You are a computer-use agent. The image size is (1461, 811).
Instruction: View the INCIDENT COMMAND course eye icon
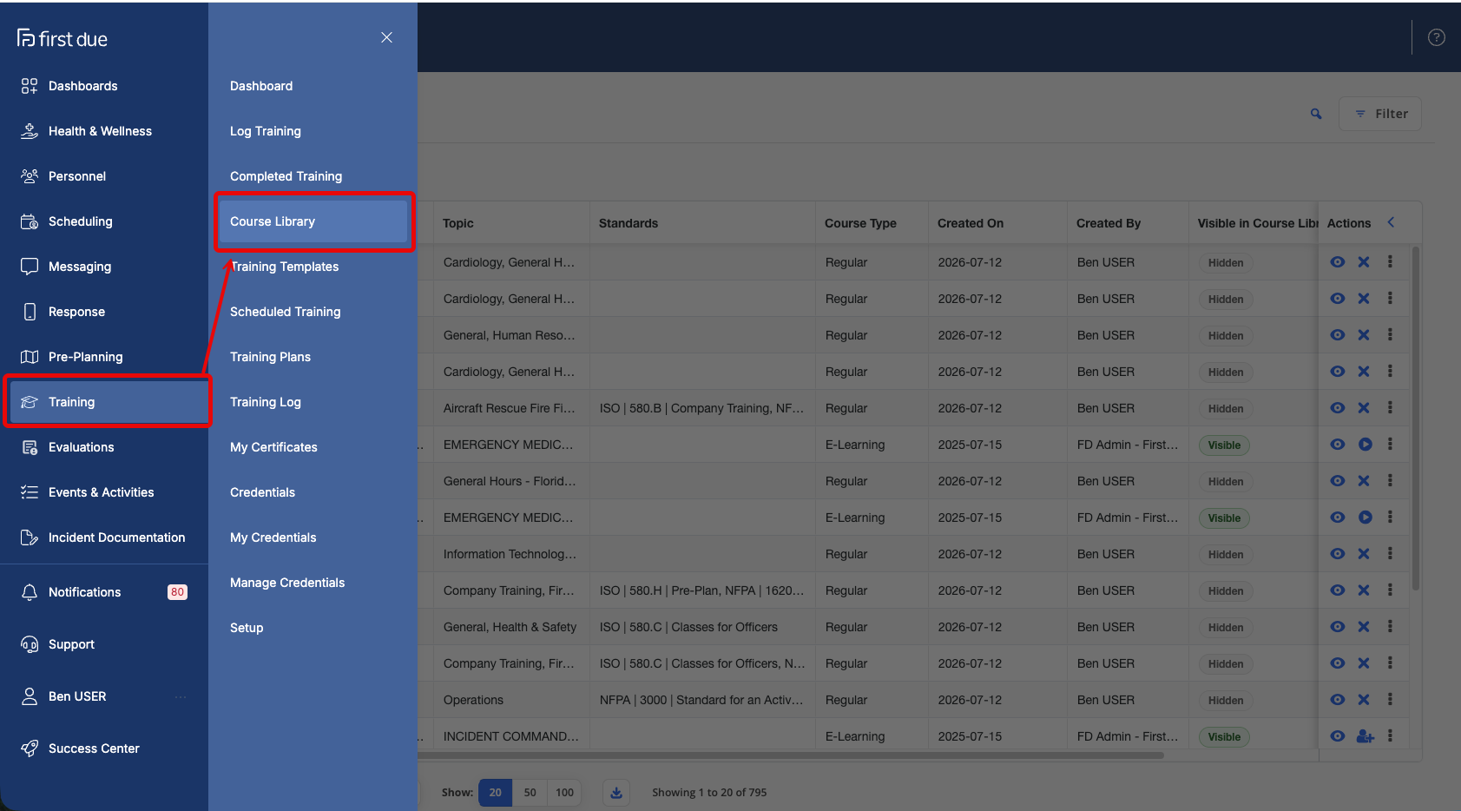click(1338, 736)
